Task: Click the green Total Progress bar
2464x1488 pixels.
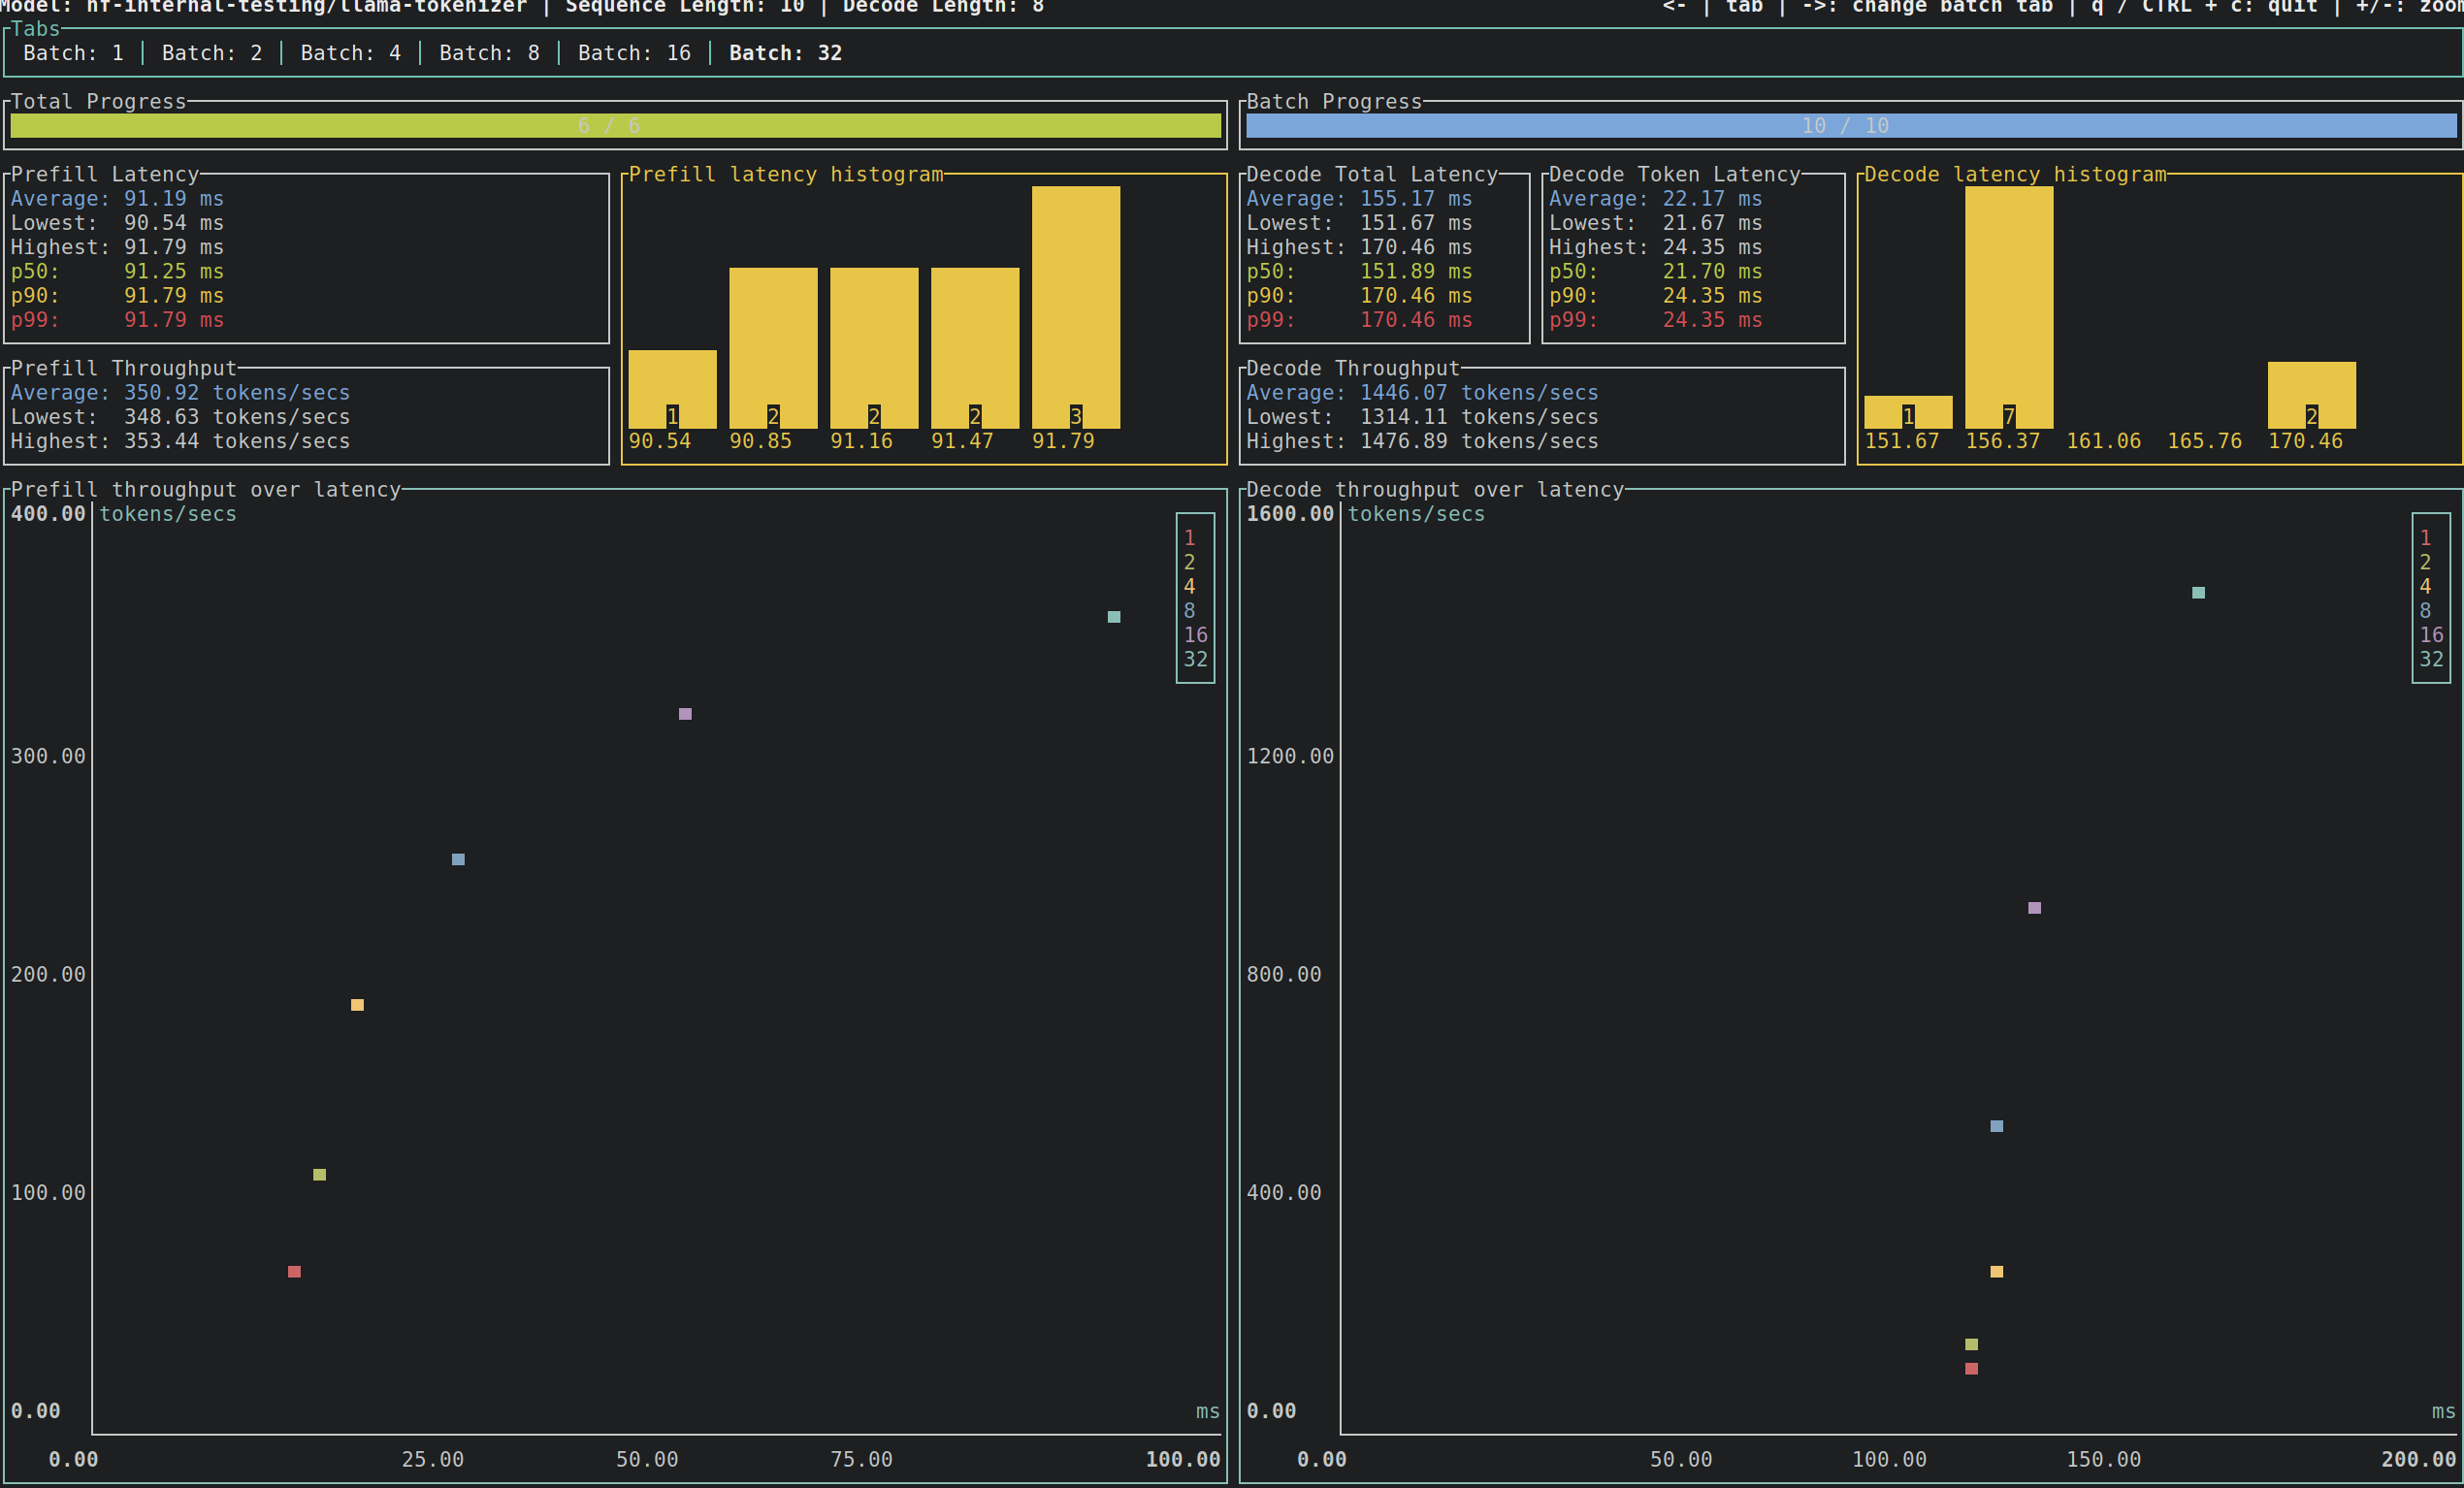Action: tap(615, 125)
